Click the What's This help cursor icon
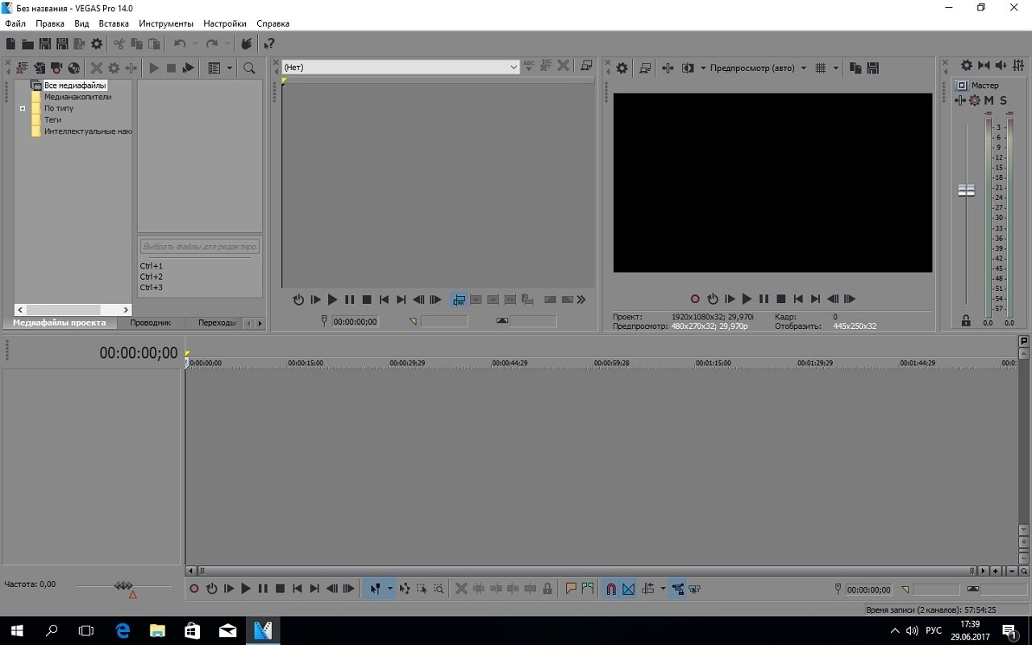 (x=268, y=44)
